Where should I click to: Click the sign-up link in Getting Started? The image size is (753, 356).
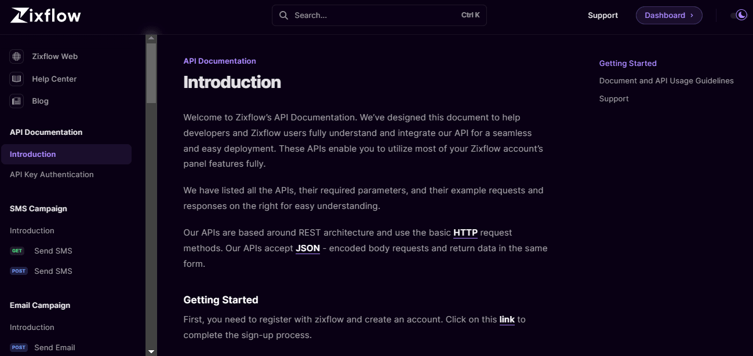coord(507,320)
